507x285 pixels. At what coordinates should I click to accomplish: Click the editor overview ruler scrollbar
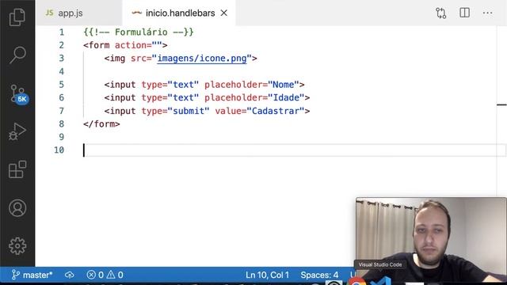click(x=501, y=112)
